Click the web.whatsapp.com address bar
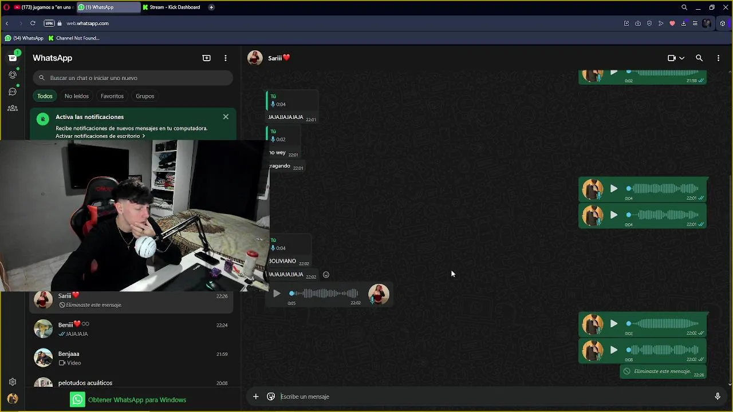733x412 pixels. [x=88, y=23]
